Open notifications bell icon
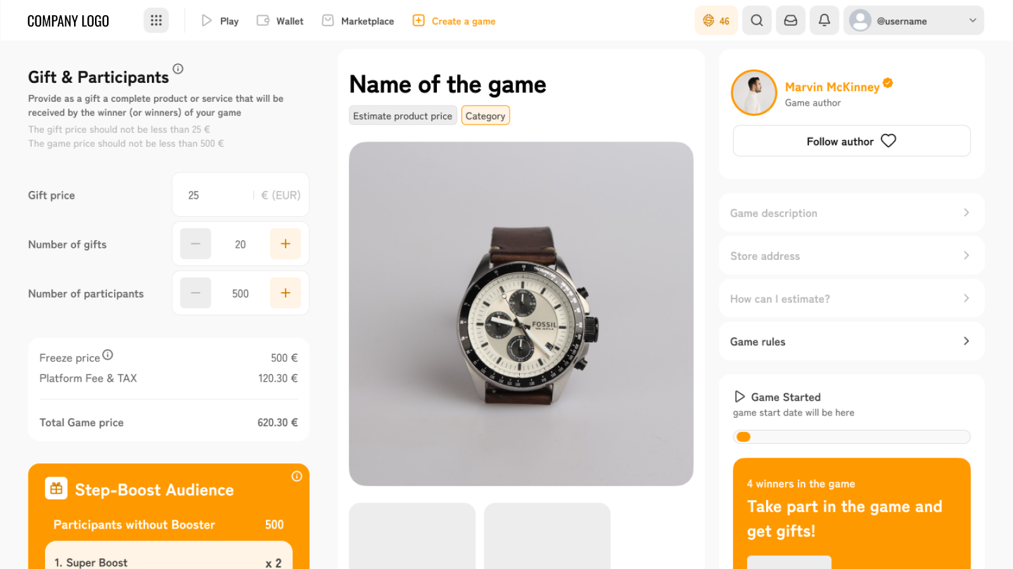 [824, 20]
